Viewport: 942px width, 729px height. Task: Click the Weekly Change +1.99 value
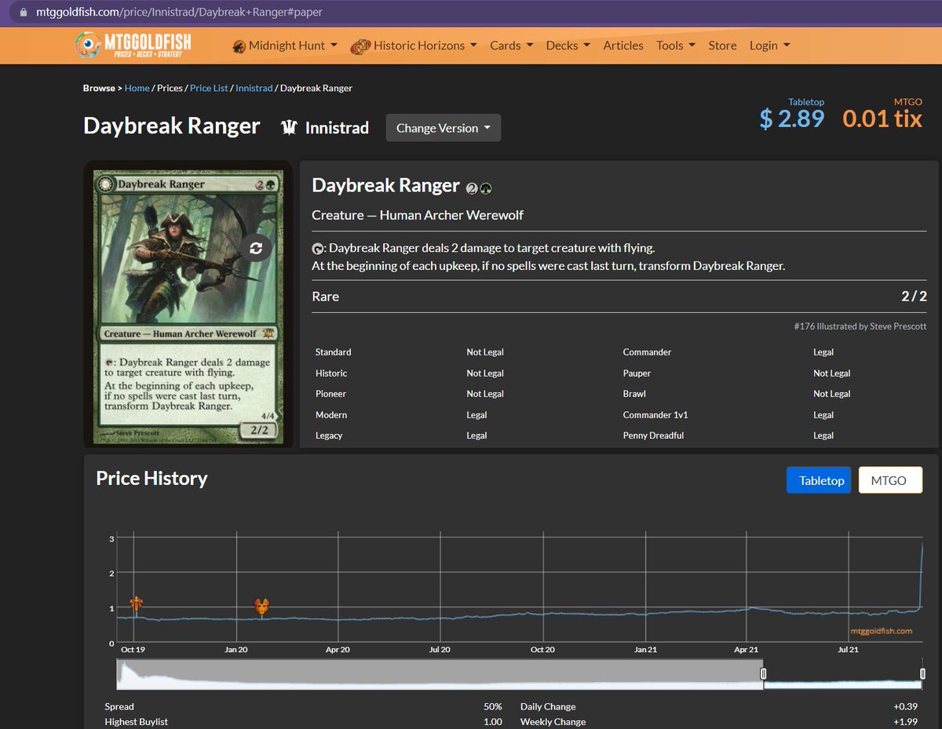(x=906, y=722)
